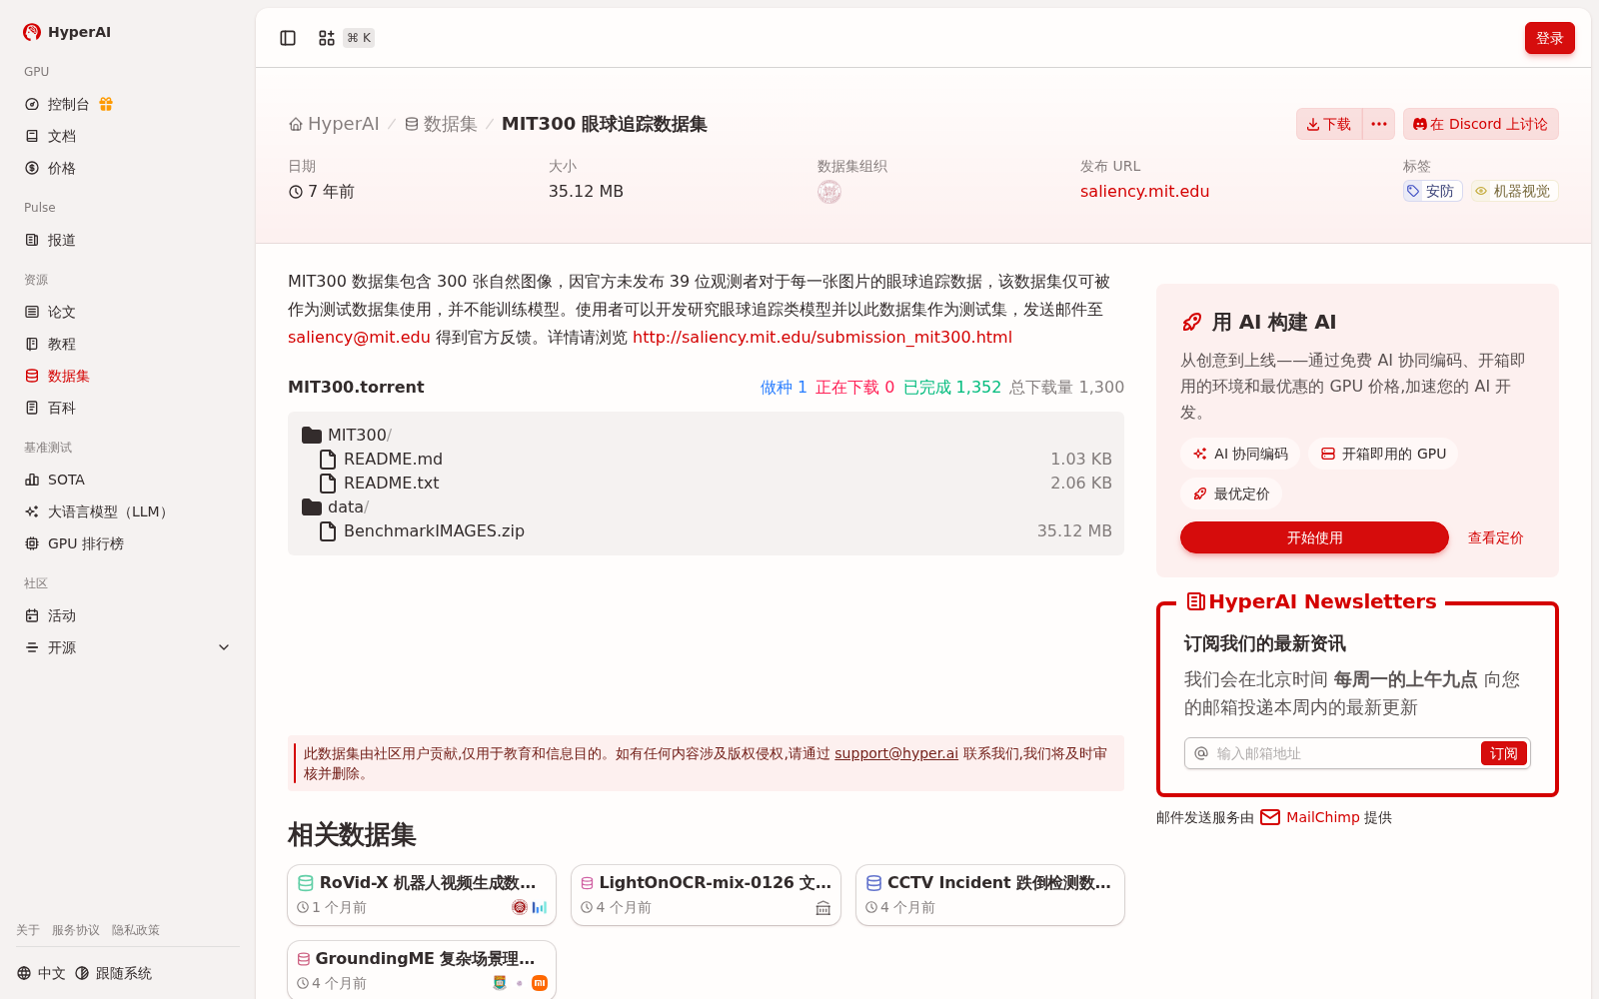Click the 开始使用 button

click(x=1314, y=537)
